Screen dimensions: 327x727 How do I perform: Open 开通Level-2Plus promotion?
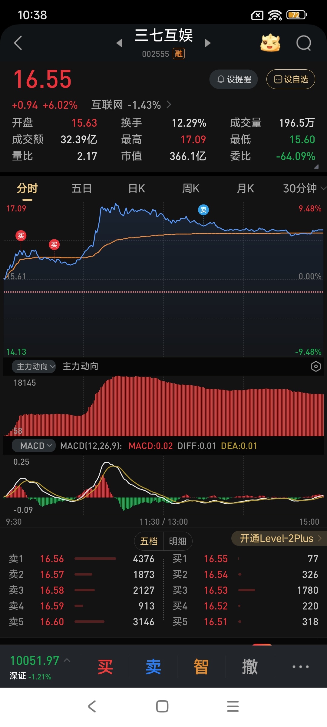pos(279,538)
